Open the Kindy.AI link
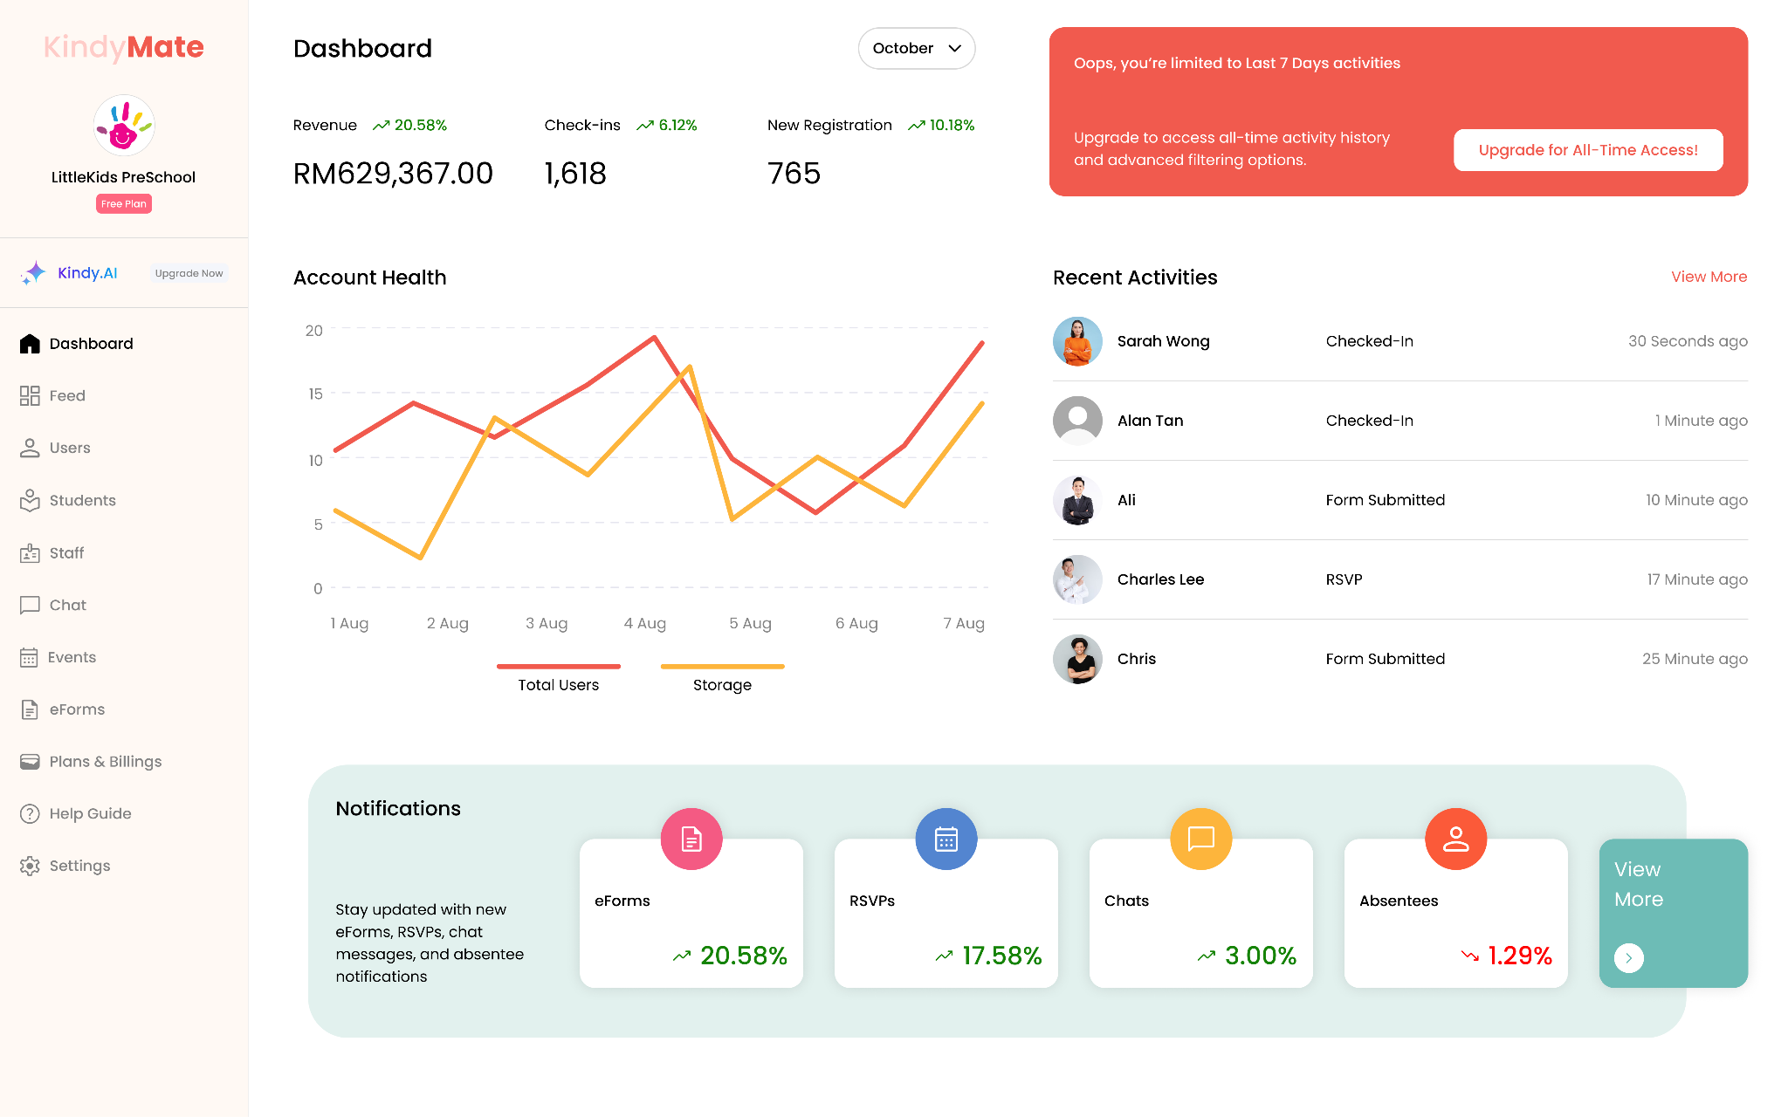 tap(87, 273)
